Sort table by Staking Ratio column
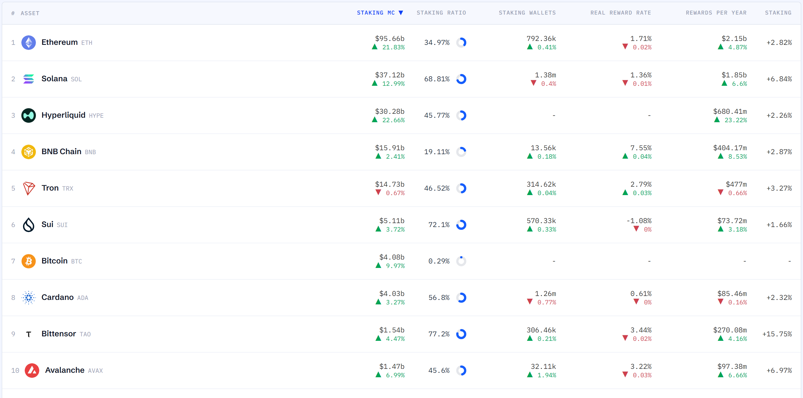This screenshot has width=803, height=398. (441, 13)
